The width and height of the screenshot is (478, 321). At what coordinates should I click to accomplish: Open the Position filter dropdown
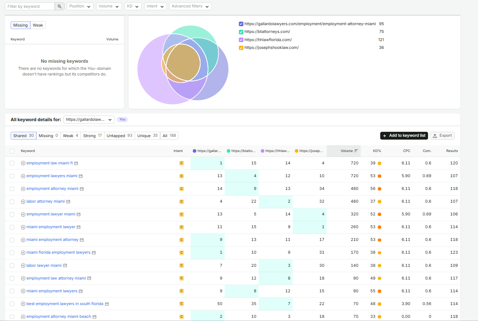tap(80, 6)
